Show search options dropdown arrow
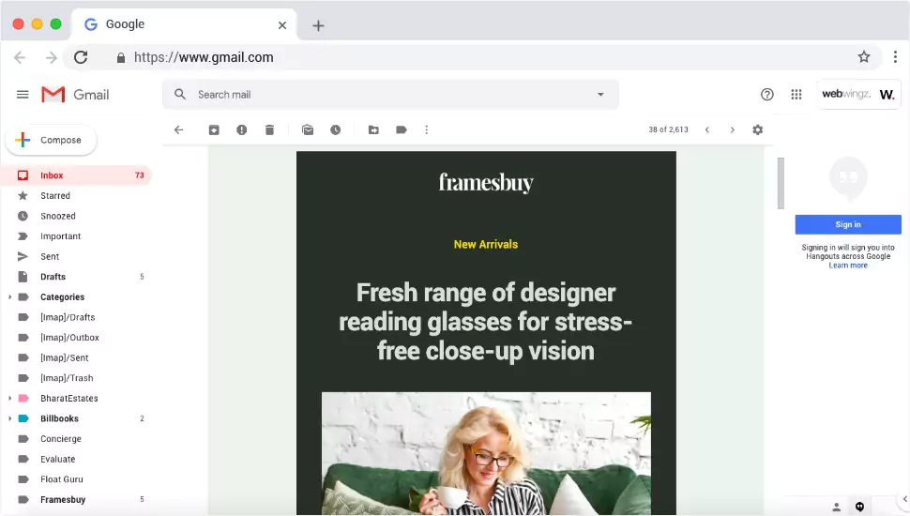Image resolution: width=910 pixels, height=516 pixels. pyautogui.click(x=600, y=95)
